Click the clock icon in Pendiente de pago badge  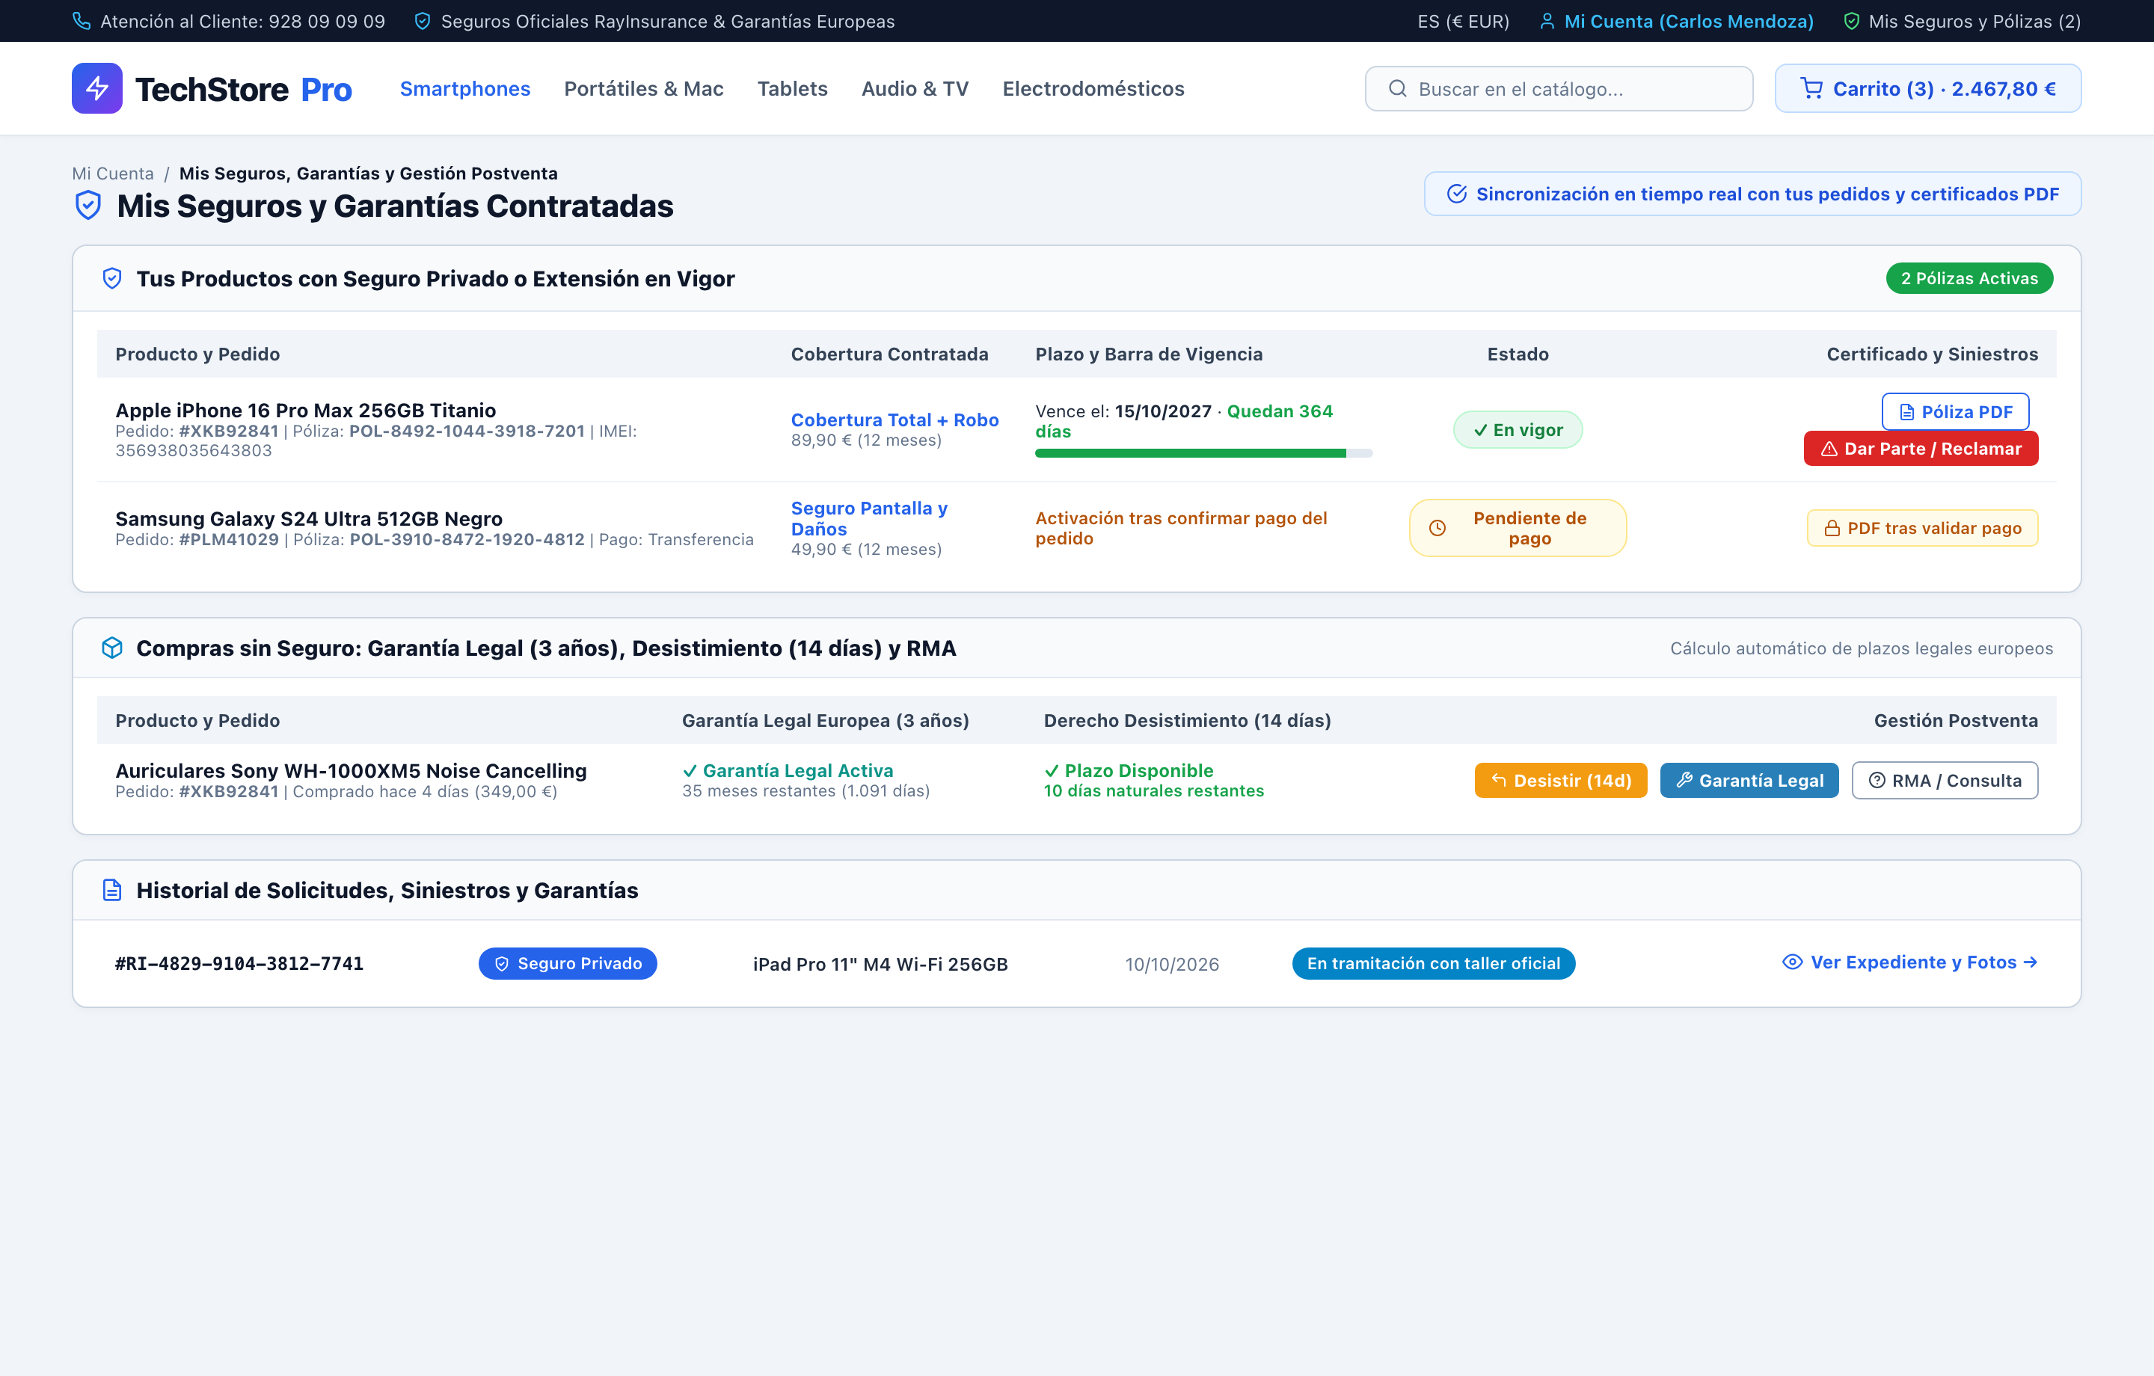coord(1437,528)
